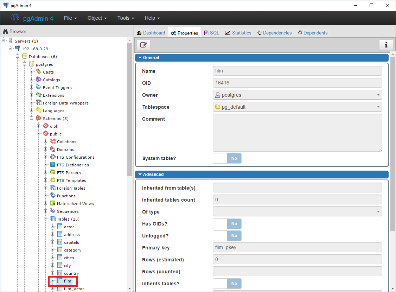Screen dimensions: 396x292
Task: Toggle the System table? switch
Action: point(227,158)
